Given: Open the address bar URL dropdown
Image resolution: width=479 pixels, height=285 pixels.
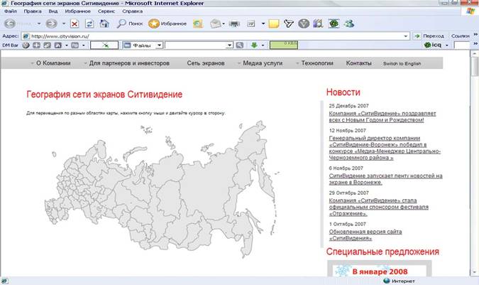Looking at the screenshot, I should pos(406,36).
